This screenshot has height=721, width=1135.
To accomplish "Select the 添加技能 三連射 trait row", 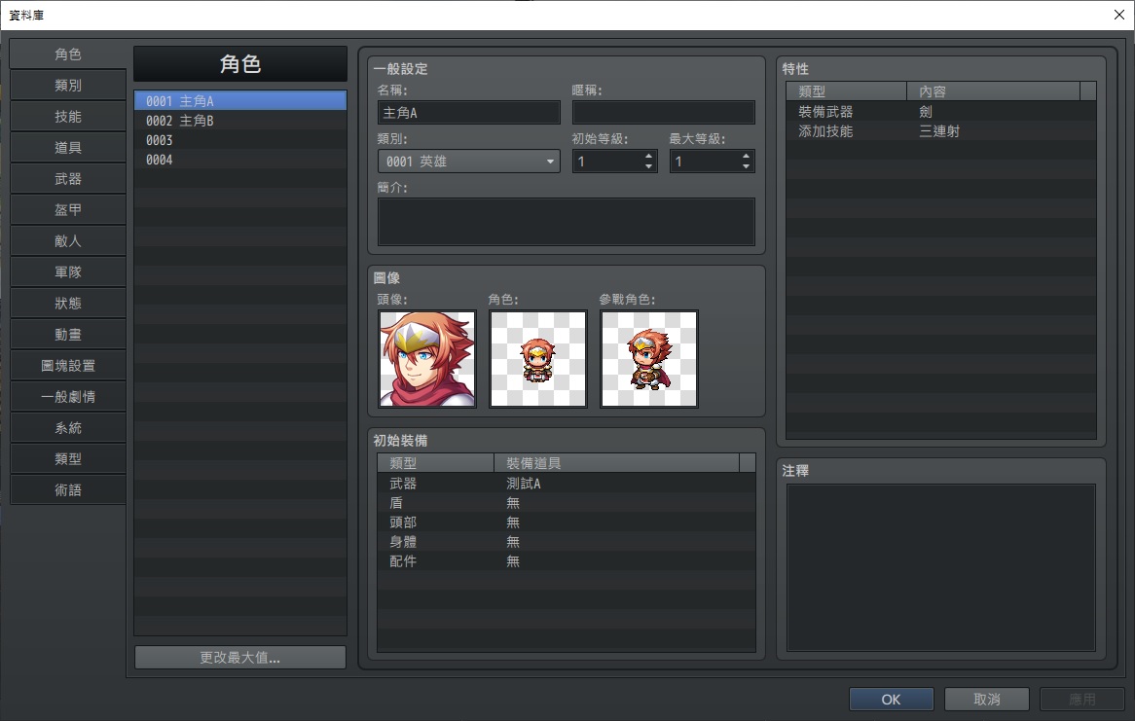I will pos(941,131).
